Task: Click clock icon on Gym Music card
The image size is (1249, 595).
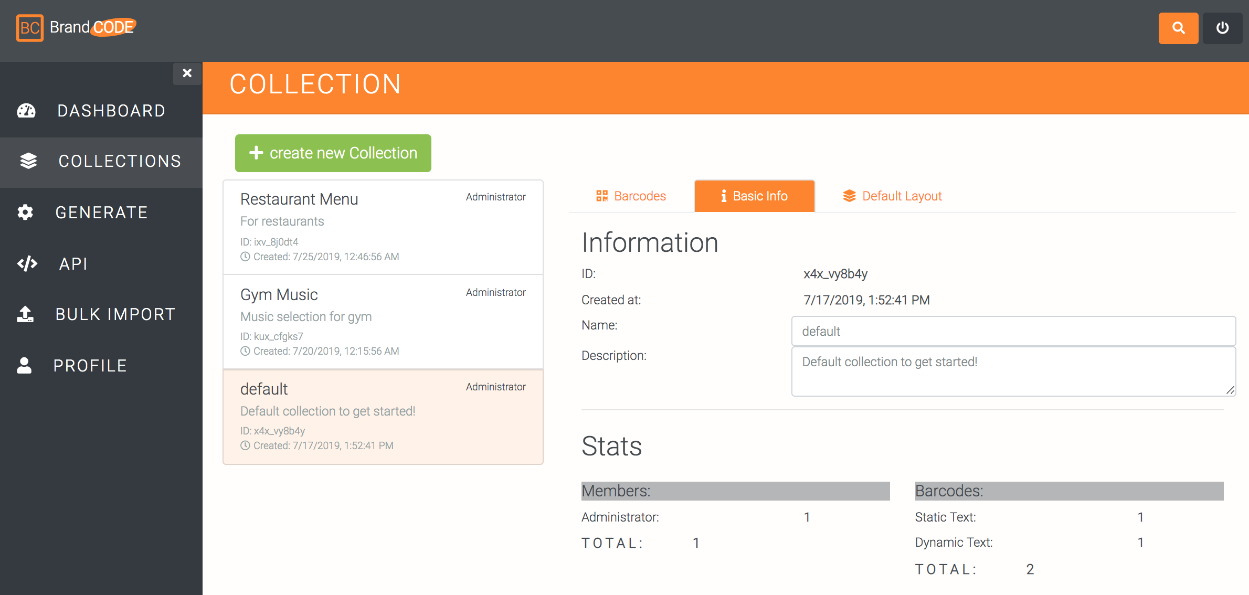Action: pos(245,351)
